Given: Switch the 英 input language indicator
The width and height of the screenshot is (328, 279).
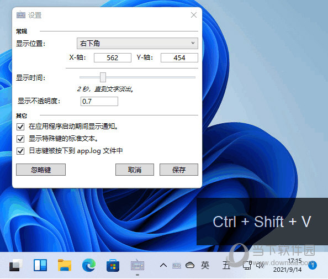Looking at the screenshot, I should point(205,265).
